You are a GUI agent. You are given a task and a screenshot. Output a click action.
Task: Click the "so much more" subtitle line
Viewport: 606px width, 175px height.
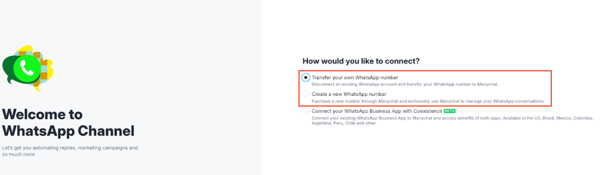coord(18,154)
